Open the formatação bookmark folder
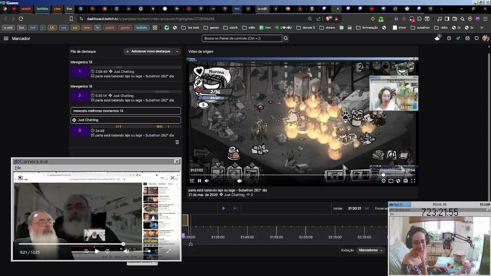491x276 pixels. pos(367,28)
